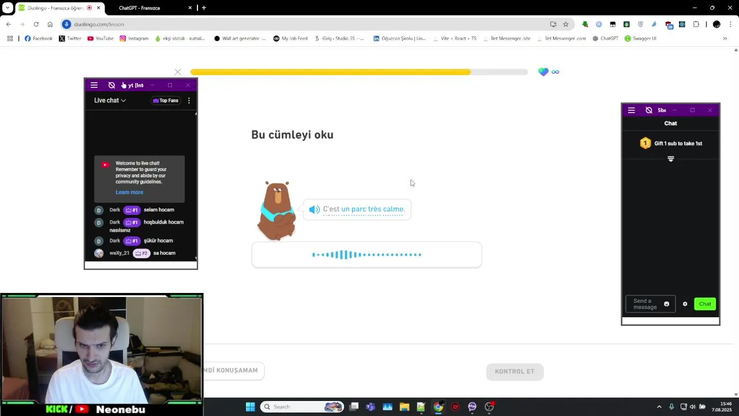The height and width of the screenshot is (416, 739).
Task: Open the three-dot options in Live chat header
Action: tap(189, 101)
